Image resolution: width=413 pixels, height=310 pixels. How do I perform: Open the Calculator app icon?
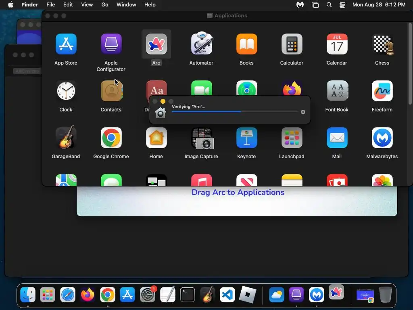point(292,44)
